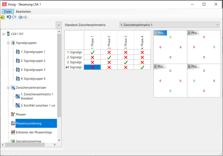
Task: Navigate forward with right arrow toolbar icon
Action: 25,17
